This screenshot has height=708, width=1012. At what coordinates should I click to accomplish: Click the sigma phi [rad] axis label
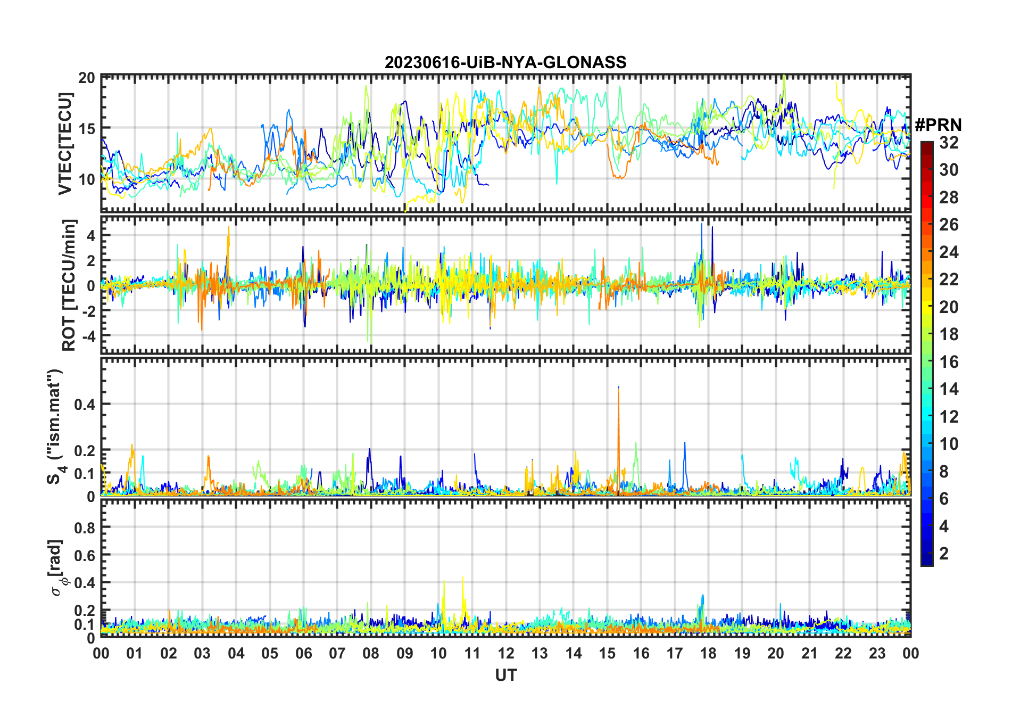click(57, 567)
